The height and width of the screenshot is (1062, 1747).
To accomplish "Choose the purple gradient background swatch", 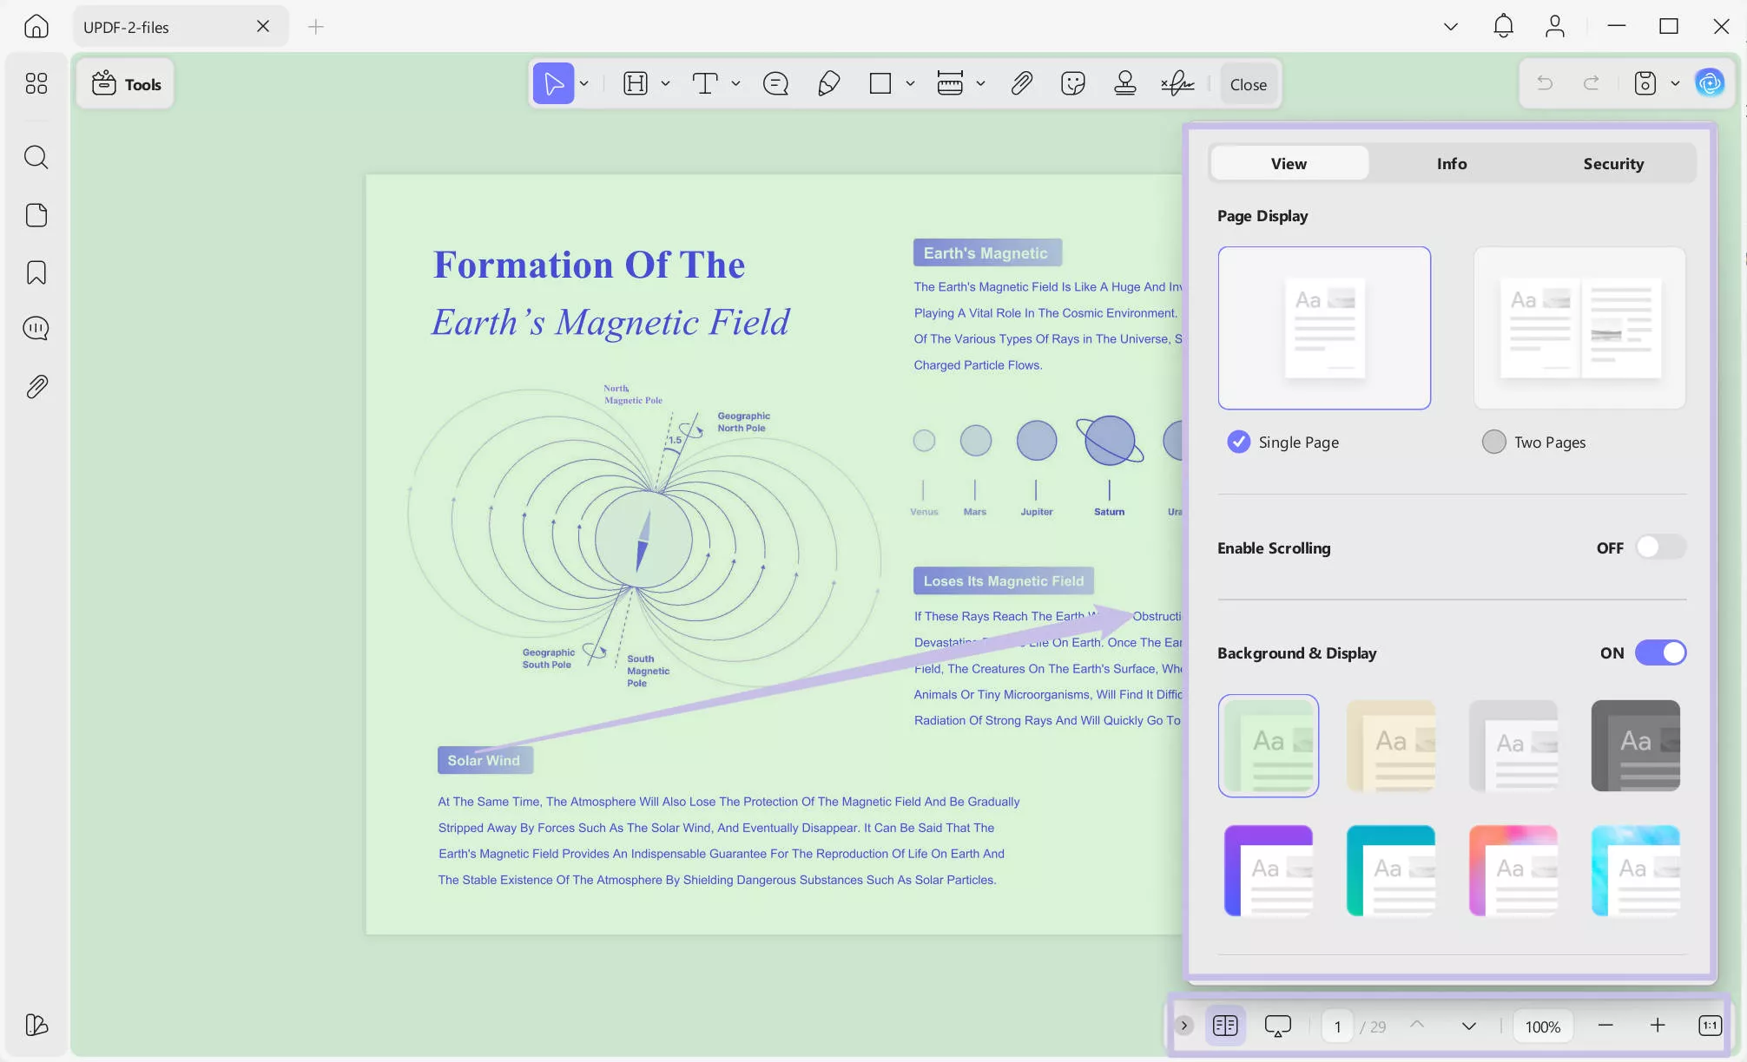I will coord(1269,870).
